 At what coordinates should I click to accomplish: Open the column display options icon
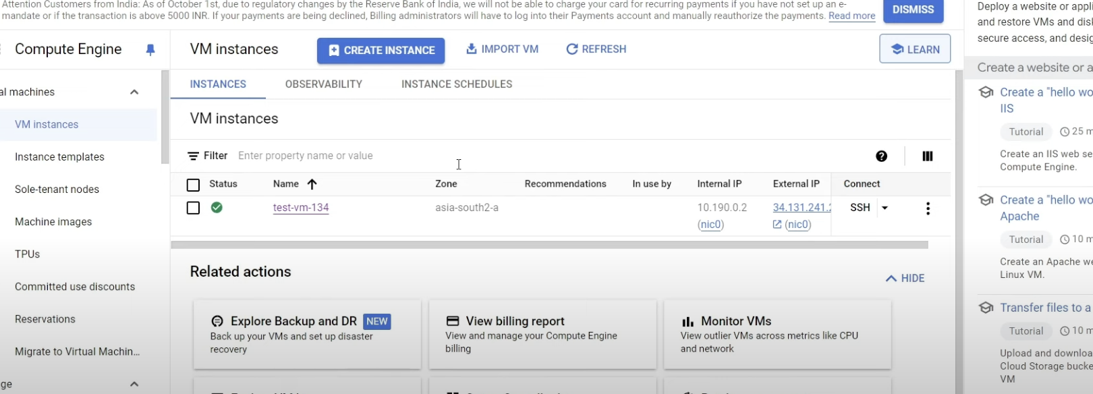coord(928,156)
